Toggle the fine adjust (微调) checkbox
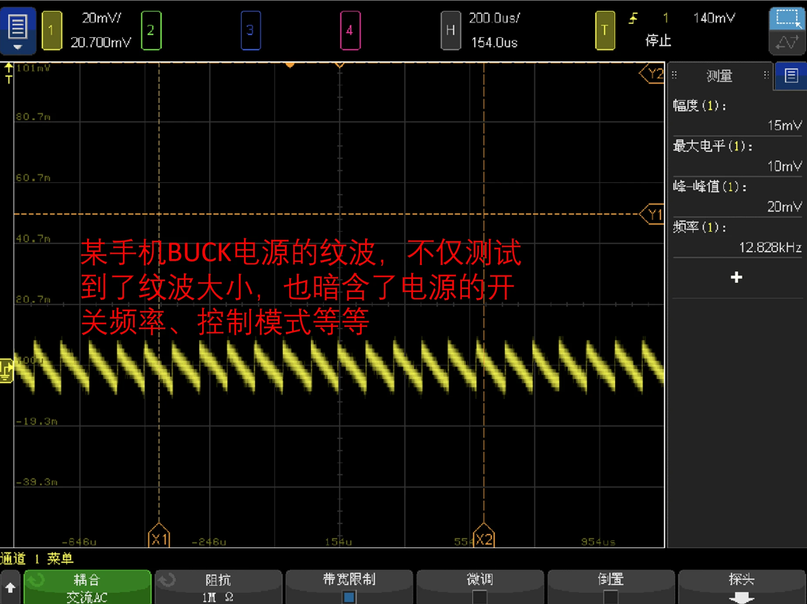 [480, 596]
